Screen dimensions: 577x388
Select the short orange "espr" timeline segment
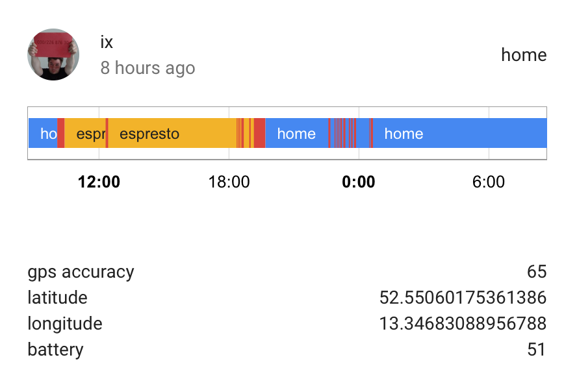(x=85, y=134)
